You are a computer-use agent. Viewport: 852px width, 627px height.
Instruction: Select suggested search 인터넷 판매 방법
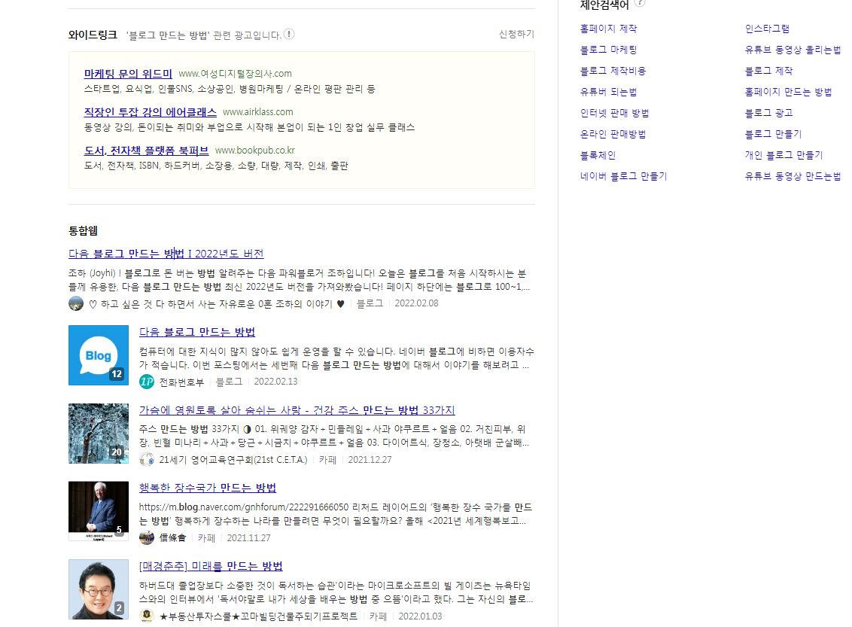point(615,113)
